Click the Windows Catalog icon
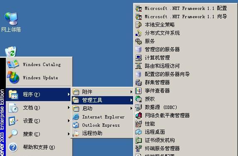 (x=13, y=64)
